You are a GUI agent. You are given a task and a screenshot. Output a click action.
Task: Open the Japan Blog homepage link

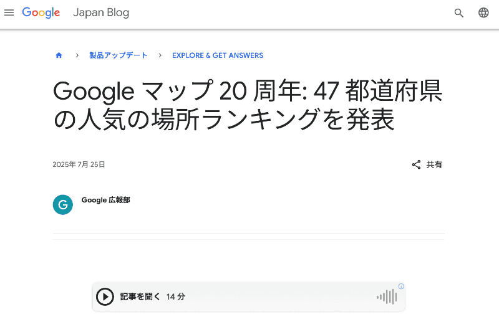coord(101,13)
